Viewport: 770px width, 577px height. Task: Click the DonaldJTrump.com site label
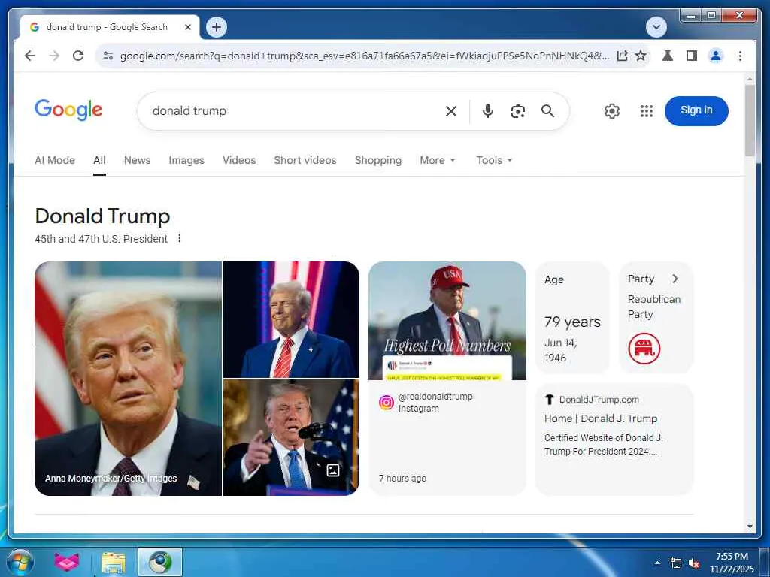599,400
